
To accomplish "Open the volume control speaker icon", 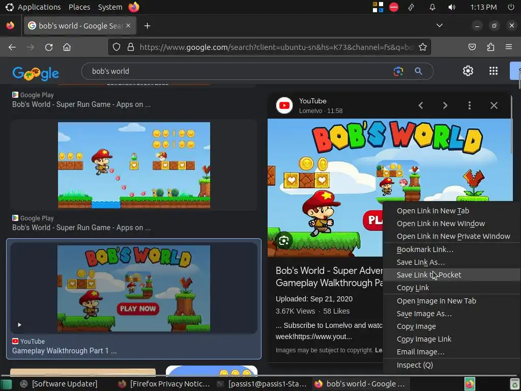I will pyautogui.click(x=452, y=7).
